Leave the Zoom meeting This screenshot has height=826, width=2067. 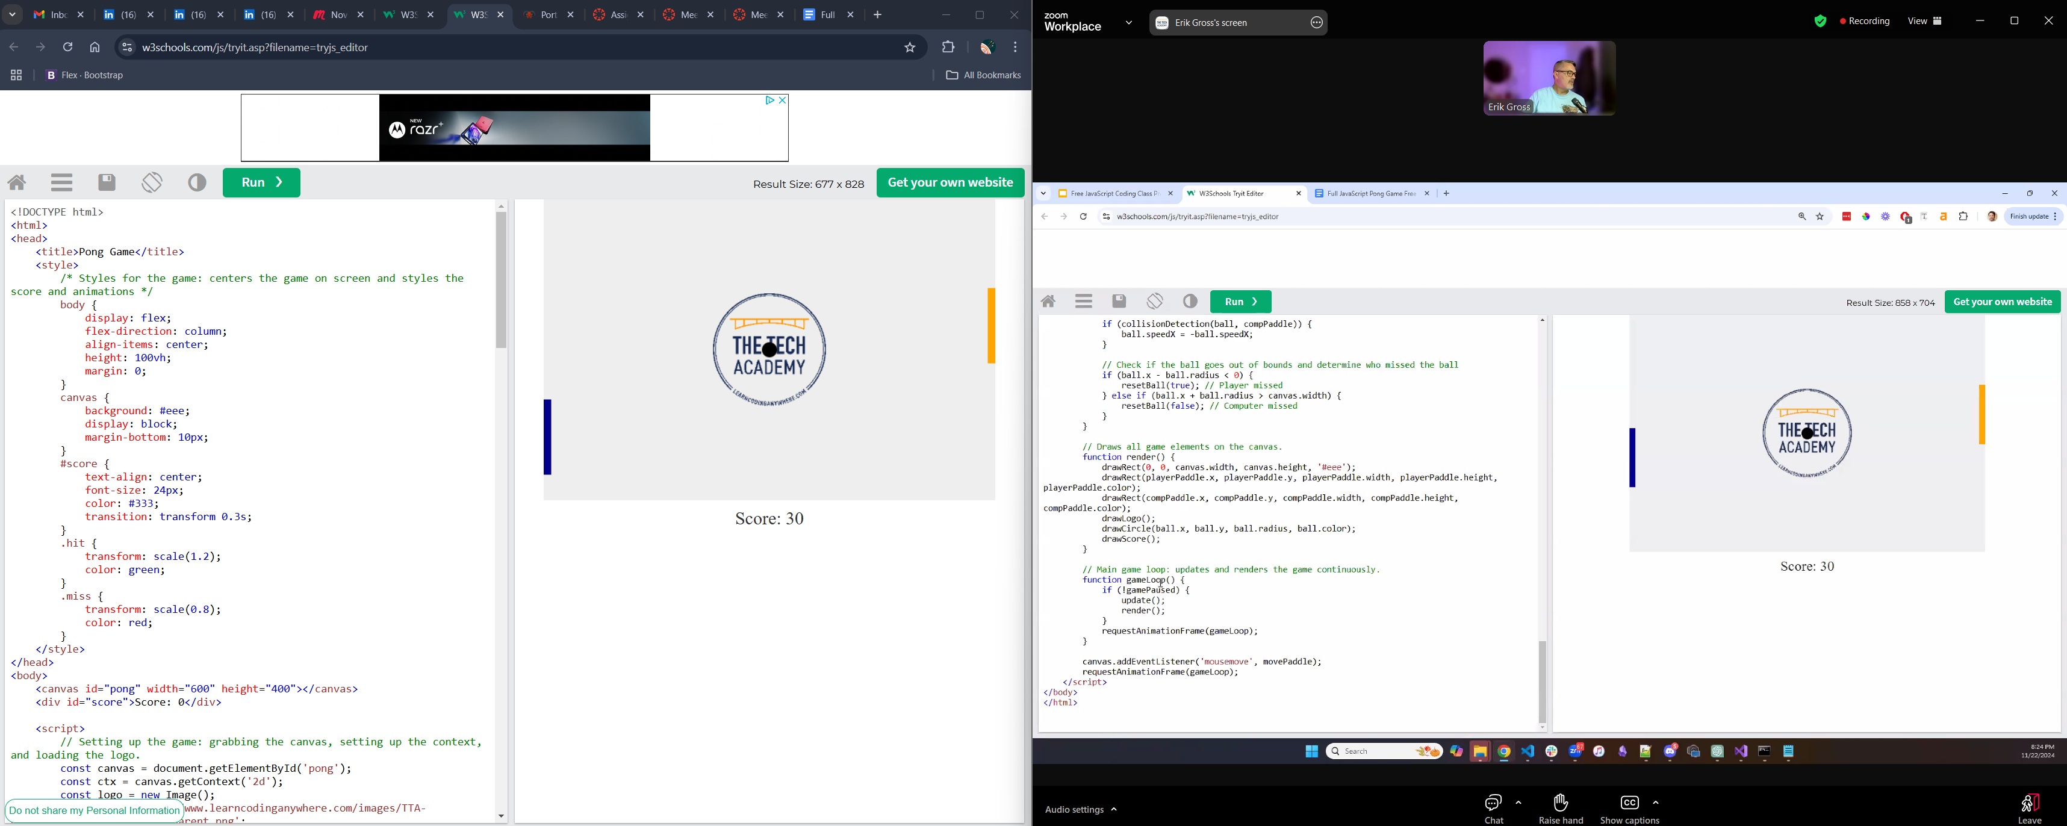[2030, 809]
